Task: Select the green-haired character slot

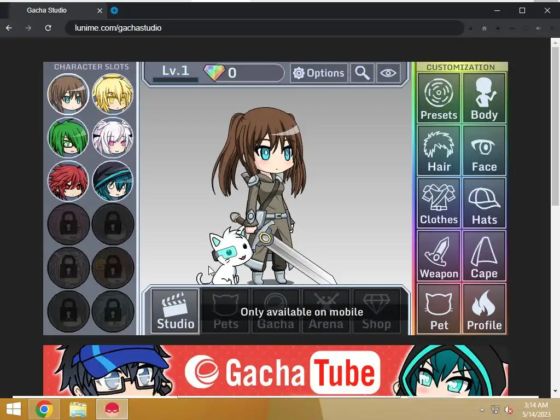Action: click(x=68, y=137)
